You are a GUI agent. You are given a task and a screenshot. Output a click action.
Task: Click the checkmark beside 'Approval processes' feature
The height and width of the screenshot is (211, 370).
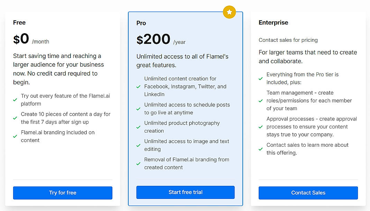[261, 127]
